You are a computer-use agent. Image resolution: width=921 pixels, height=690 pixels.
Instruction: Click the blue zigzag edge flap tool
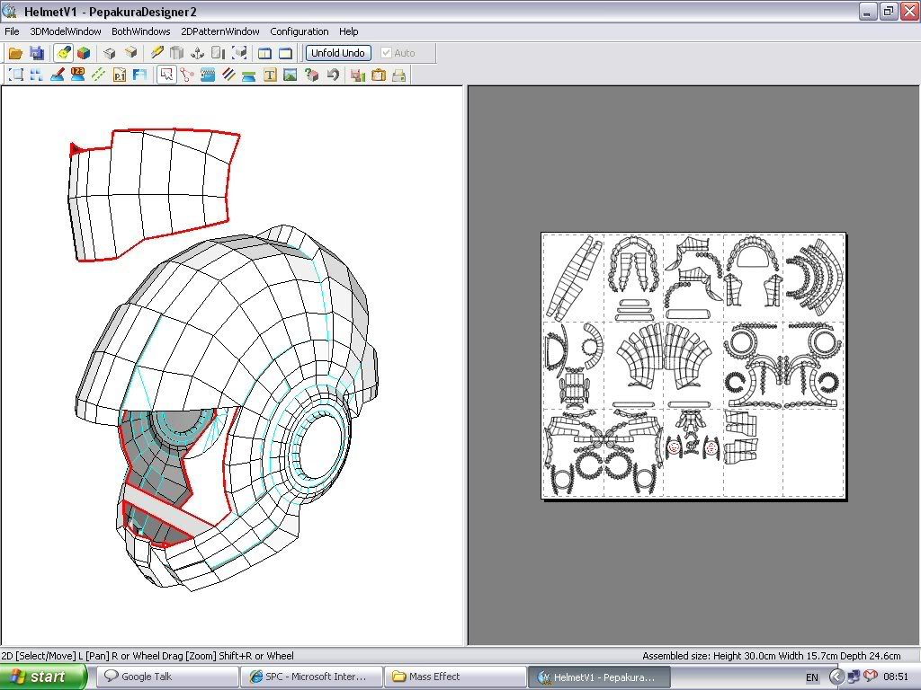pyautogui.click(x=208, y=75)
